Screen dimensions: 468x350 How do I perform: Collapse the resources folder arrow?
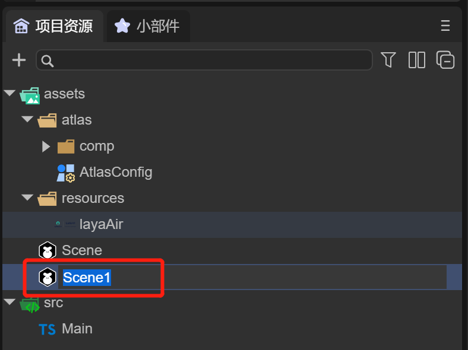(27, 198)
